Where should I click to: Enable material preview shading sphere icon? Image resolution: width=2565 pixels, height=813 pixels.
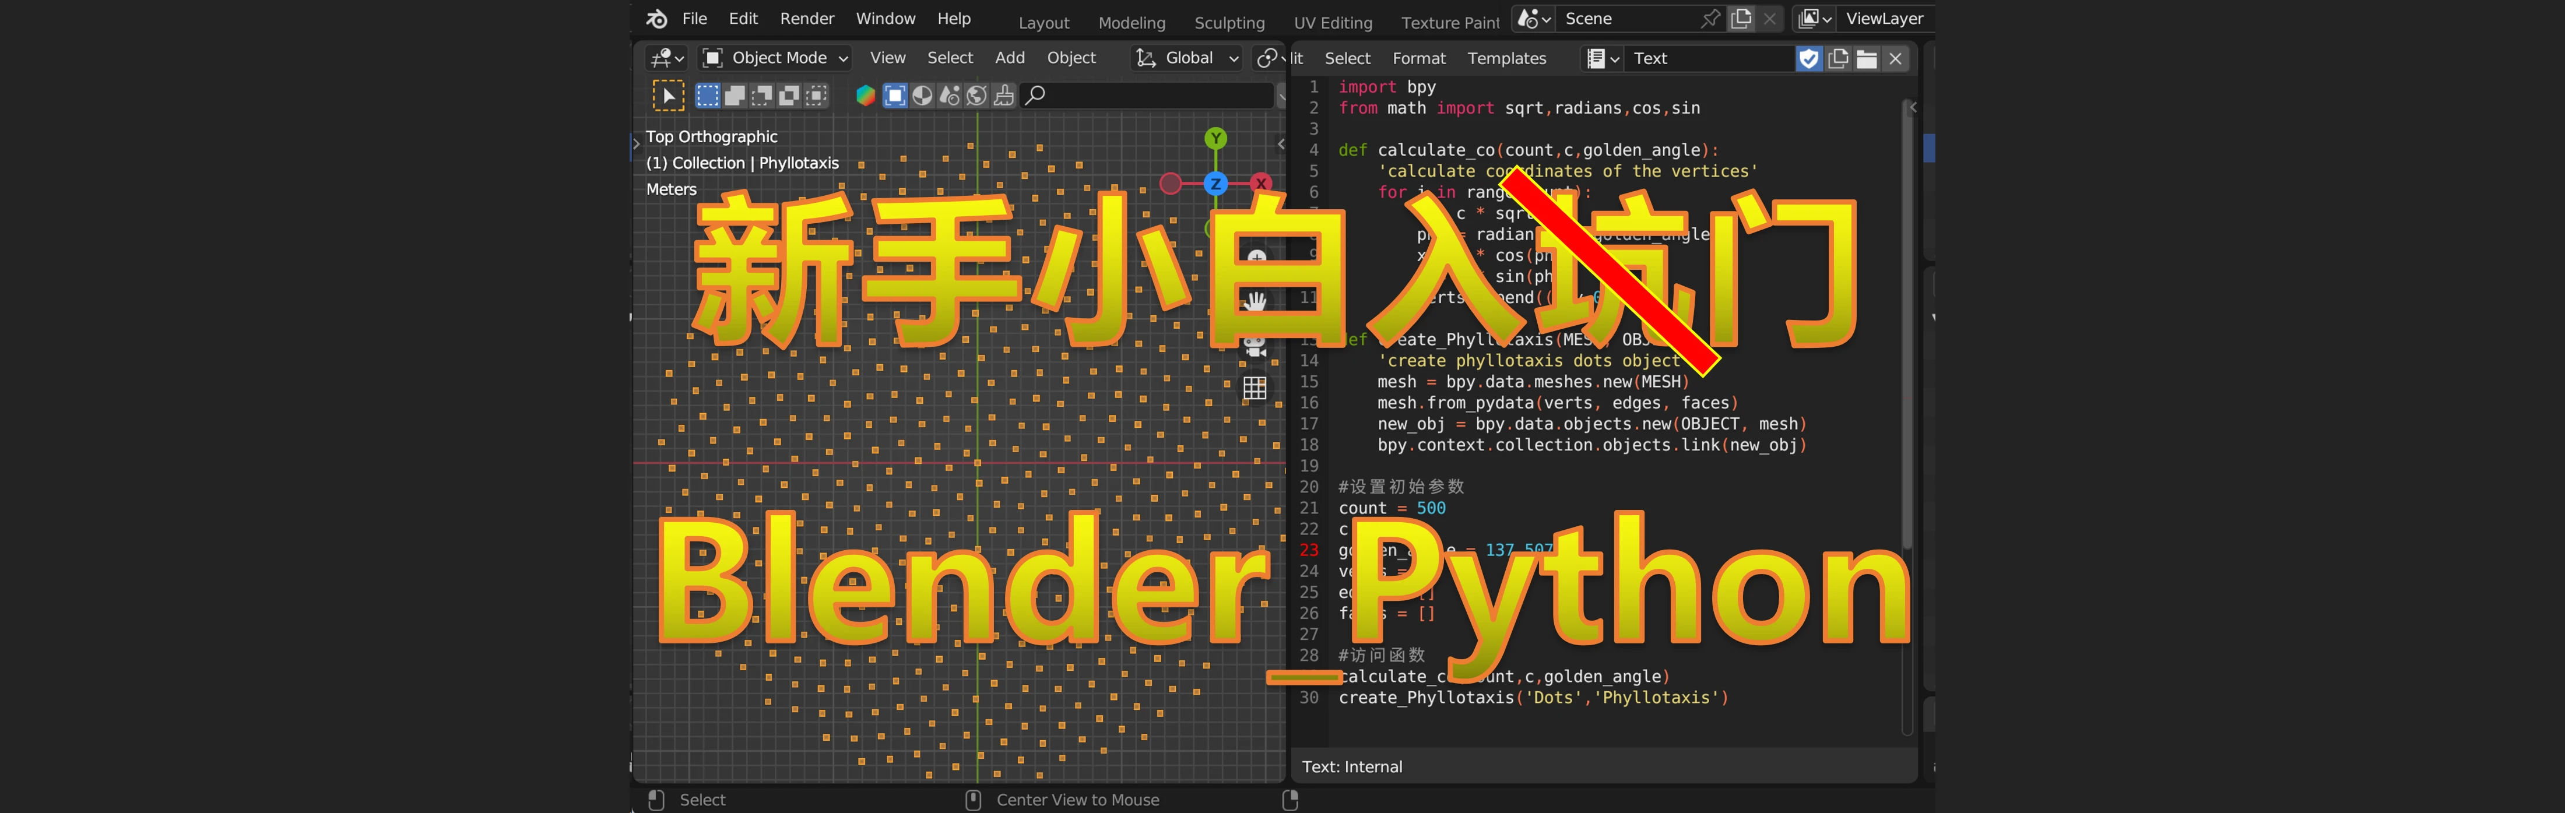click(x=950, y=96)
